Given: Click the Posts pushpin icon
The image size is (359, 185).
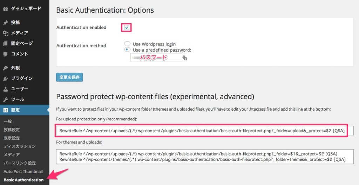Looking at the screenshot, I should pyautogui.click(x=6, y=23).
